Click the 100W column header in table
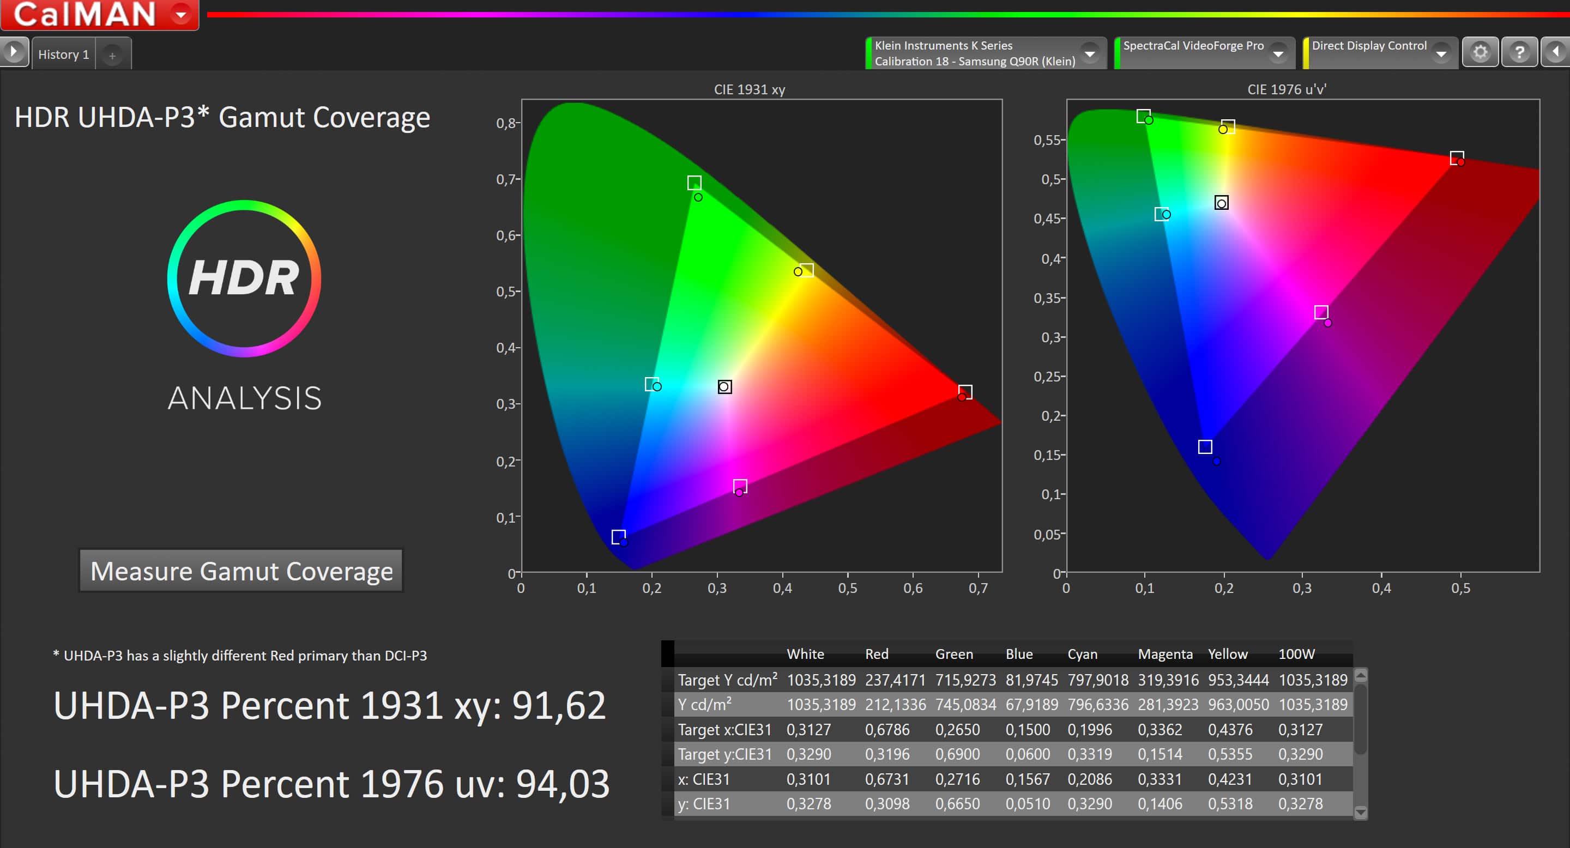Image resolution: width=1570 pixels, height=848 pixels. pos(1296,653)
